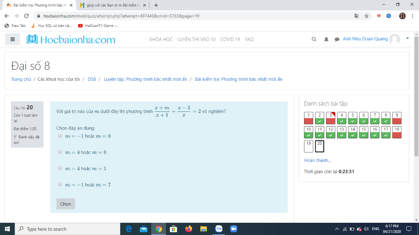
Task: Go forward in the browser
Action: click(x=16, y=16)
